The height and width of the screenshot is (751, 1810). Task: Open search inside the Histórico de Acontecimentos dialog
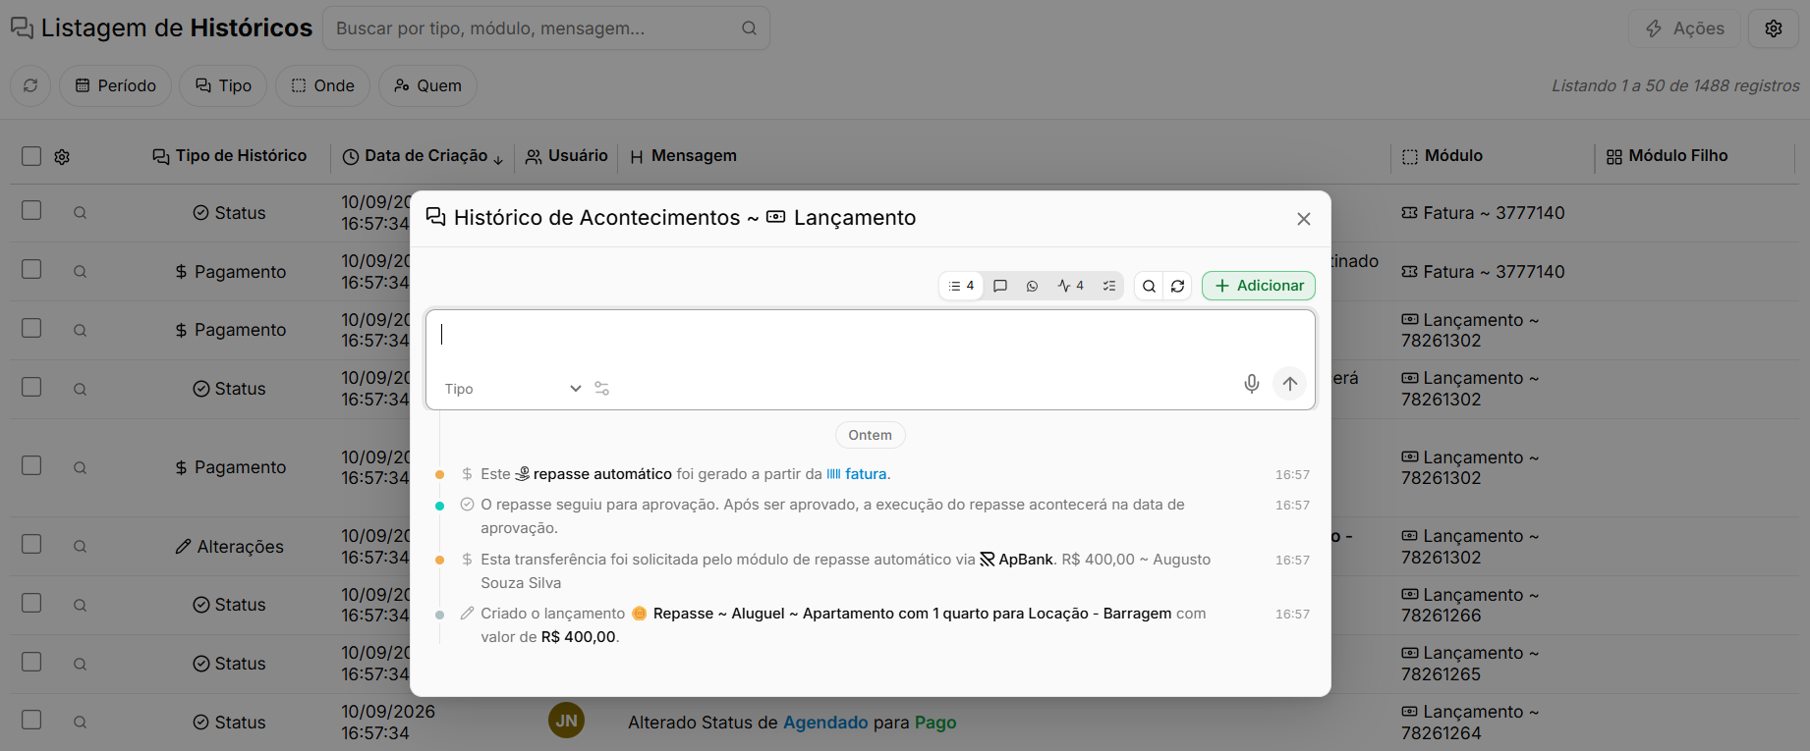click(x=1149, y=286)
